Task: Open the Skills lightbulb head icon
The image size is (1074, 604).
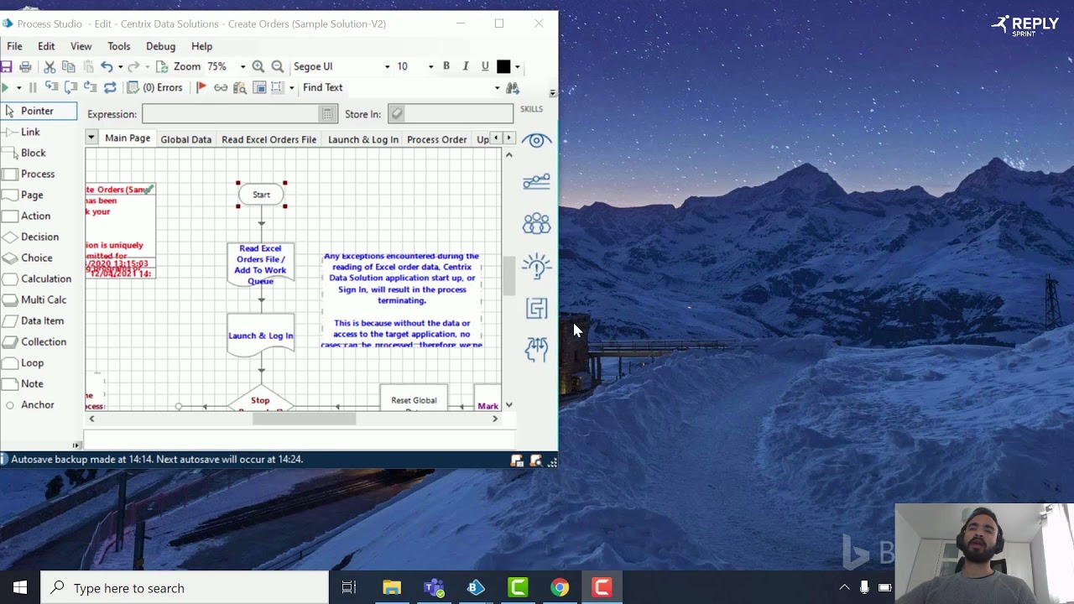Action: [x=536, y=266]
